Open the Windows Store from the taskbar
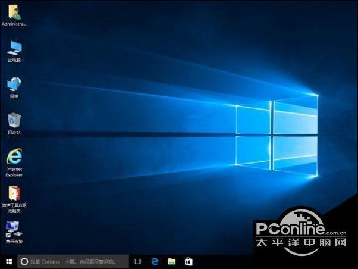The width and height of the screenshot is (358, 269). [x=189, y=262]
